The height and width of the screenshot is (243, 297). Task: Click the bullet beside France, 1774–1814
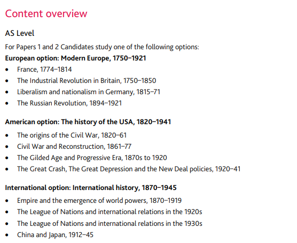point(7,70)
